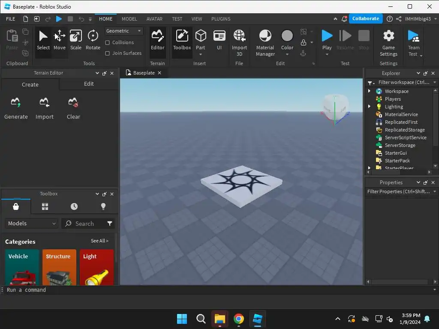Activate the Select tool
This screenshot has height=329, width=439.
click(43, 41)
